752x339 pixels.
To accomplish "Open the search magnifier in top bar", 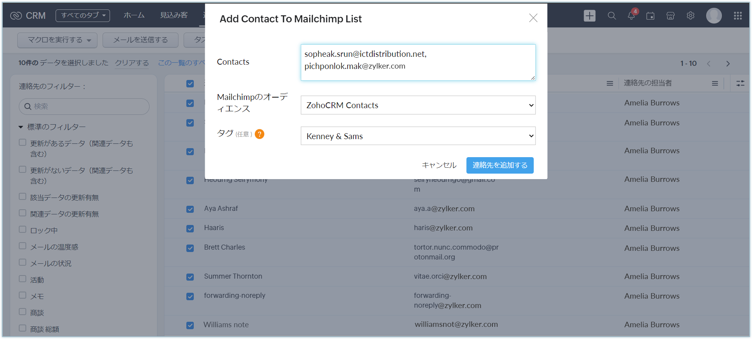I will coord(611,16).
